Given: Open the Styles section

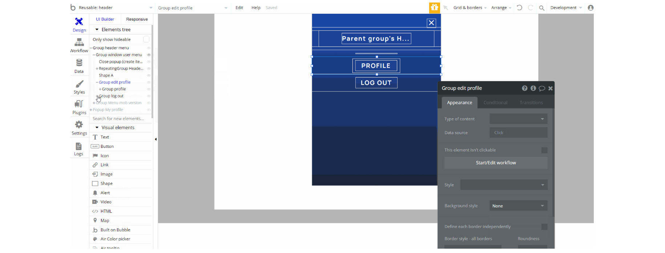Looking at the screenshot, I should 79,87.
